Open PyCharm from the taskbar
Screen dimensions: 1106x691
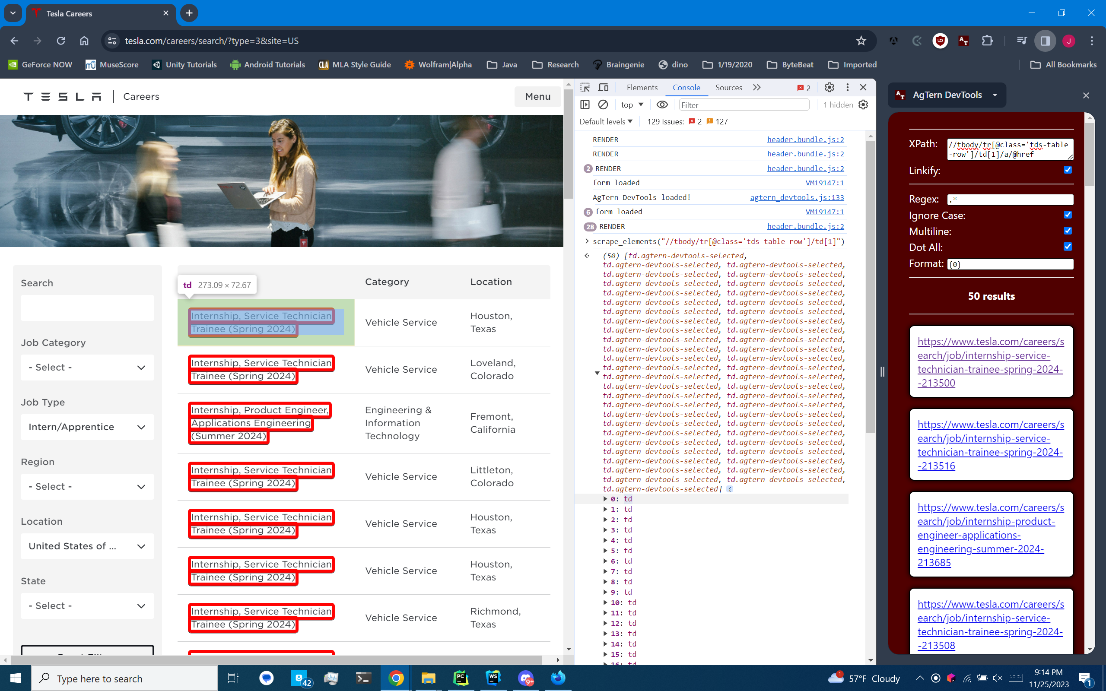[461, 678]
